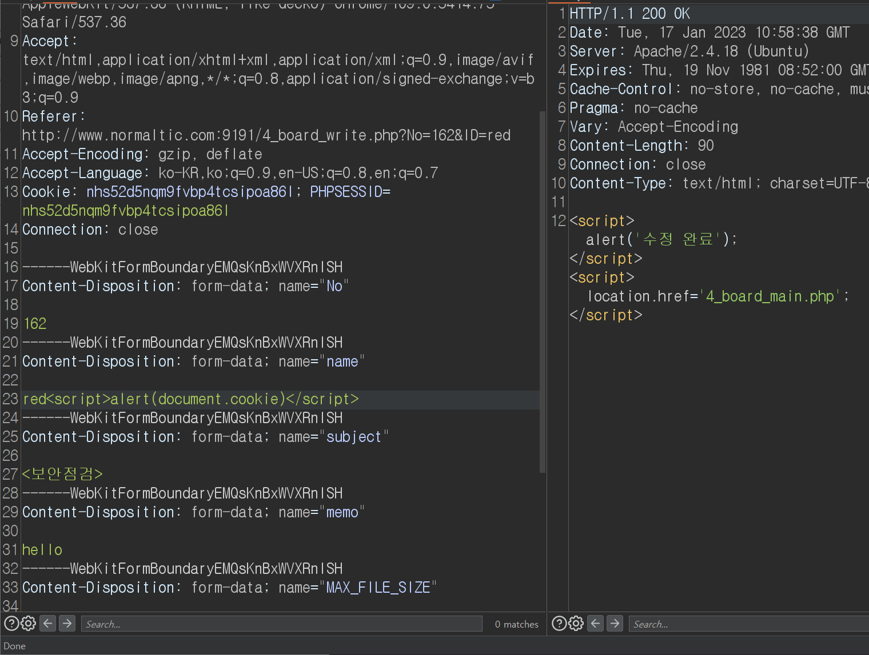Click the Accept-Encoding header line

pyautogui.click(x=142, y=154)
